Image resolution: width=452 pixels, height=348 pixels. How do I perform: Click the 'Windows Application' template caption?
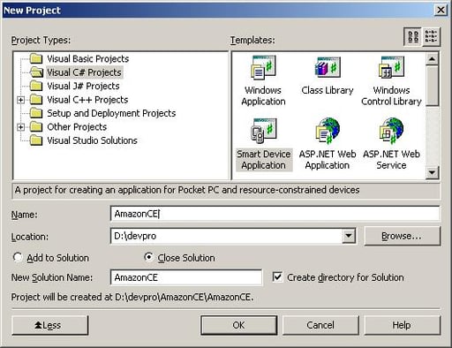point(263,95)
